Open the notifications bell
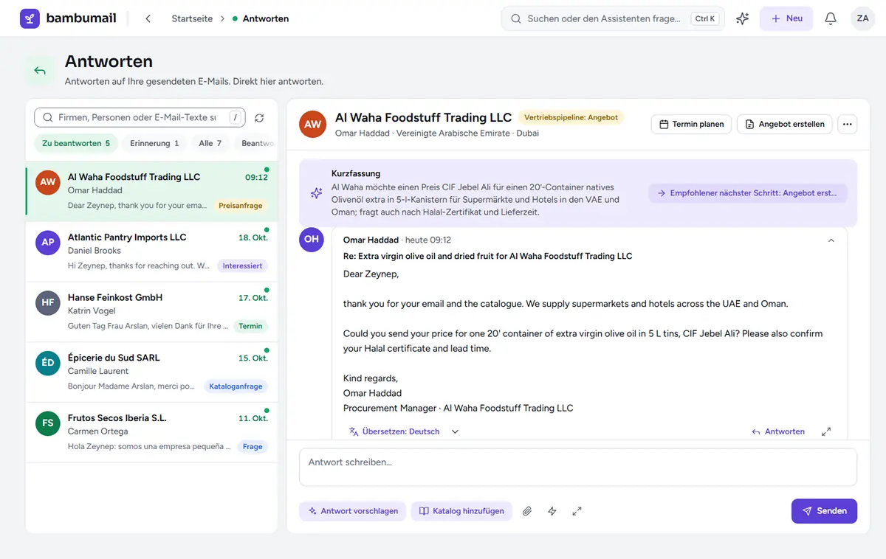The width and height of the screenshot is (886, 559). point(831,18)
